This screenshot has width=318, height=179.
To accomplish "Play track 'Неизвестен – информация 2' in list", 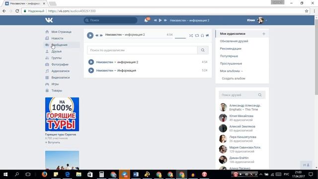I will coord(91,62).
